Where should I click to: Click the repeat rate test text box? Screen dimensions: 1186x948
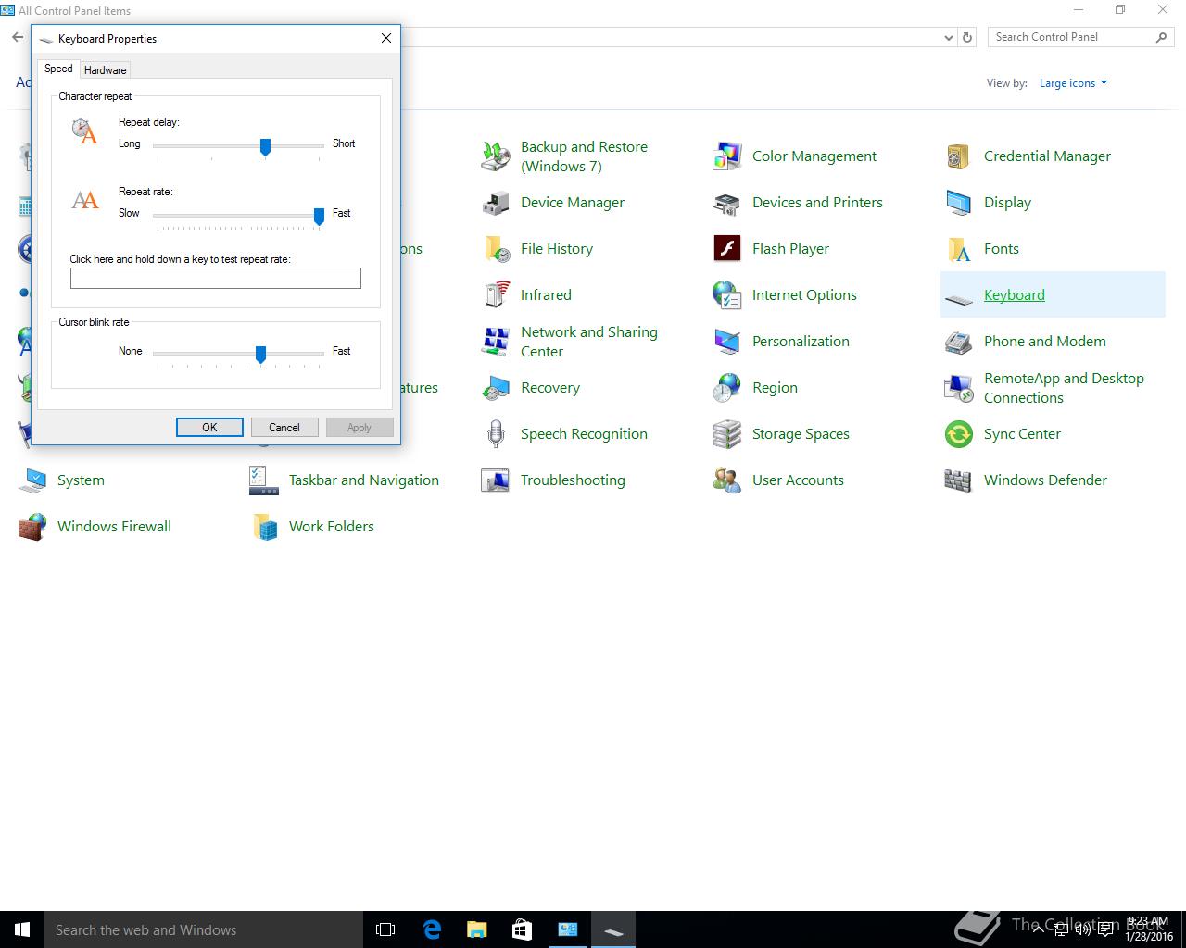tap(216, 279)
